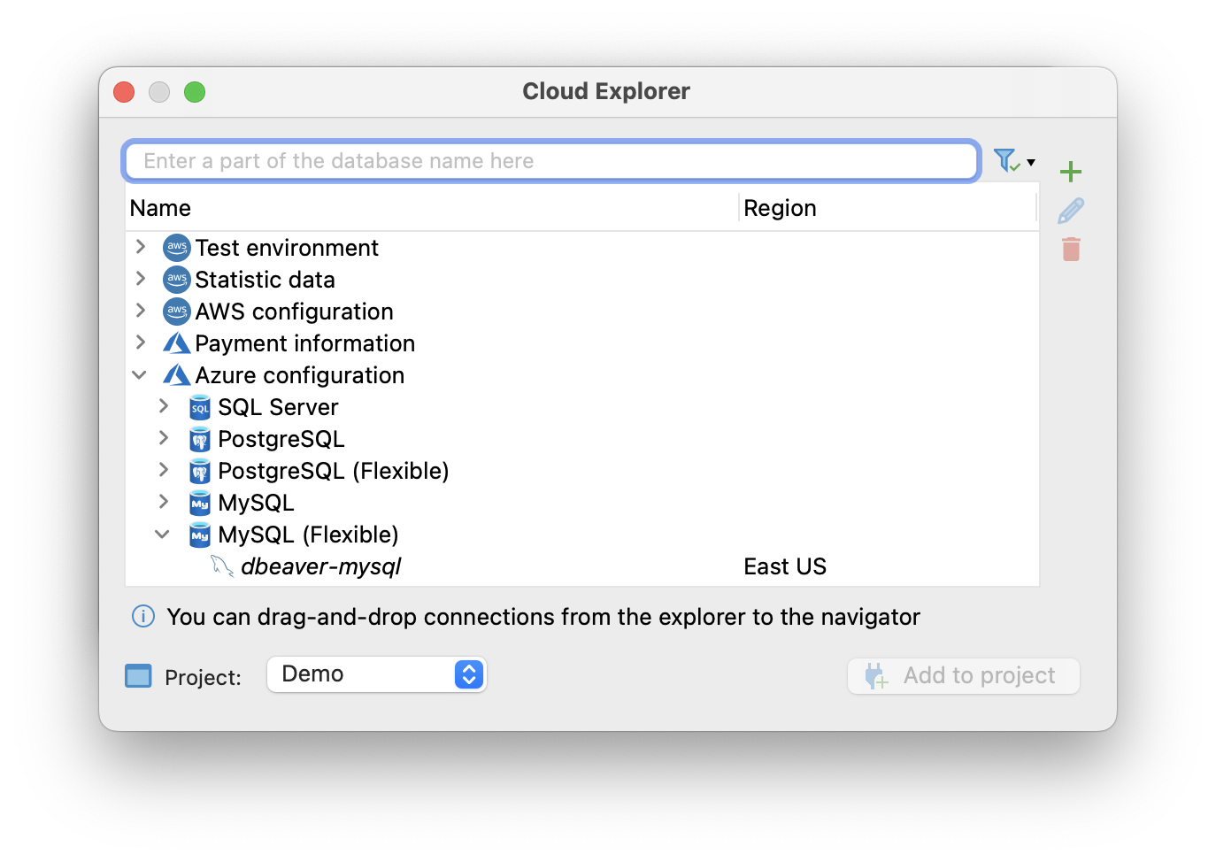Select the Statistic data tree item
Screen dimensions: 1216x862
pos(265,280)
